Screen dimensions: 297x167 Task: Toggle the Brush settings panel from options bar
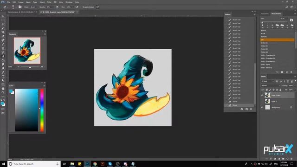[20, 7]
